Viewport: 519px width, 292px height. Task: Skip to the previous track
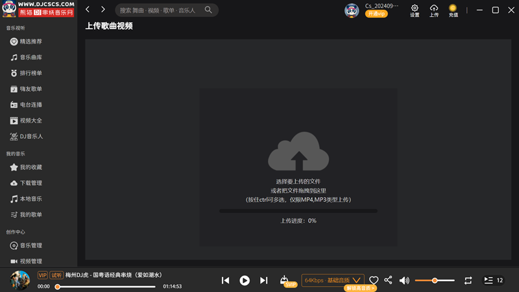(x=225, y=280)
